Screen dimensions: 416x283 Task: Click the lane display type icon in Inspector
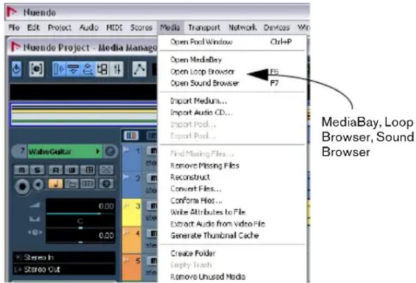click(88, 184)
